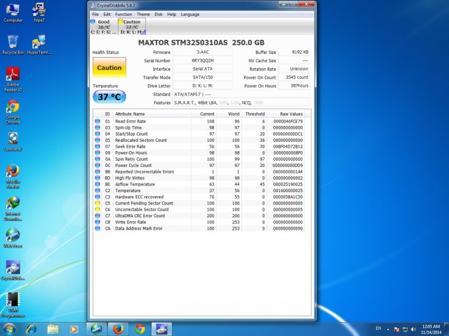Select the UltraDMA CRC Error Count row
449x336 pixels.
[199, 216]
